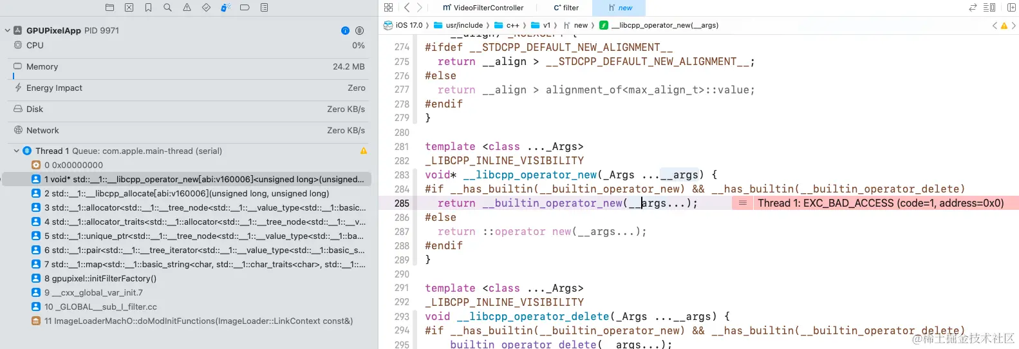Click the process view options icon beside PID
This screenshot has height=349, width=1019.
pos(359,30)
